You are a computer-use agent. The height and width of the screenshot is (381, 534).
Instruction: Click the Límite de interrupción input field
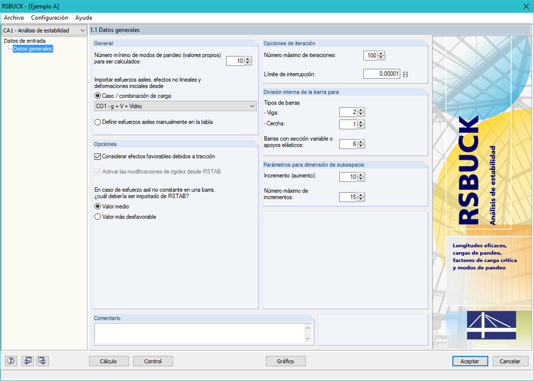click(381, 74)
